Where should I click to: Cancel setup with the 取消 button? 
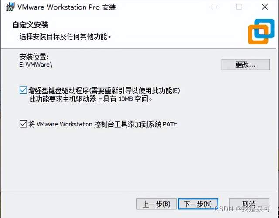coord(249,204)
